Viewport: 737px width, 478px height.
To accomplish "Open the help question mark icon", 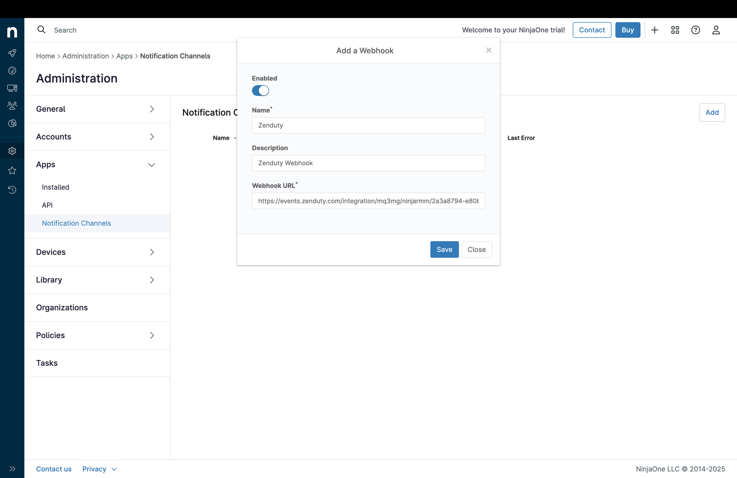I will click(695, 30).
